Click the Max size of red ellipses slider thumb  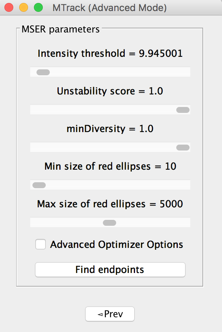(x=110, y=223)
